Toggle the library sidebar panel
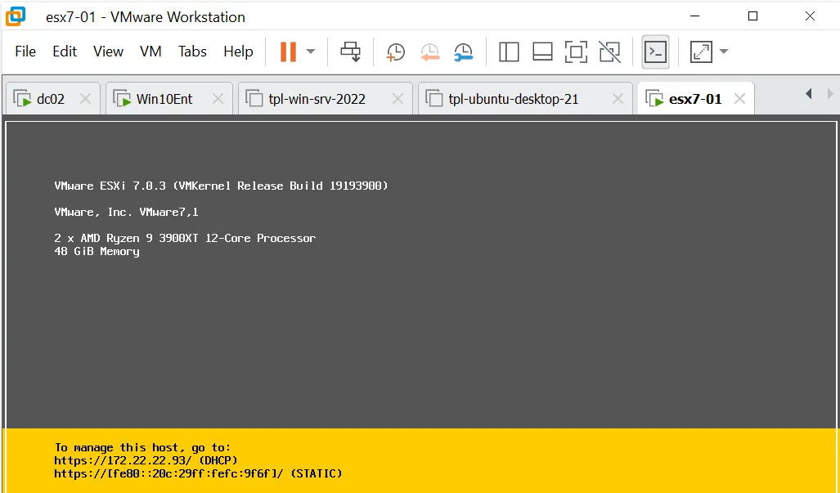 tap(509, 52)
